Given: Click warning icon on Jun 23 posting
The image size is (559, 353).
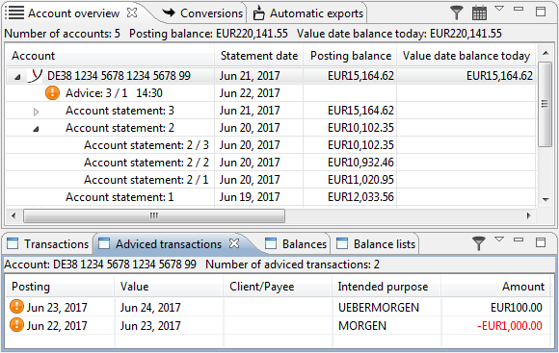Looking at the screenshot, I should pyautogui.click(x=16, y=307).
